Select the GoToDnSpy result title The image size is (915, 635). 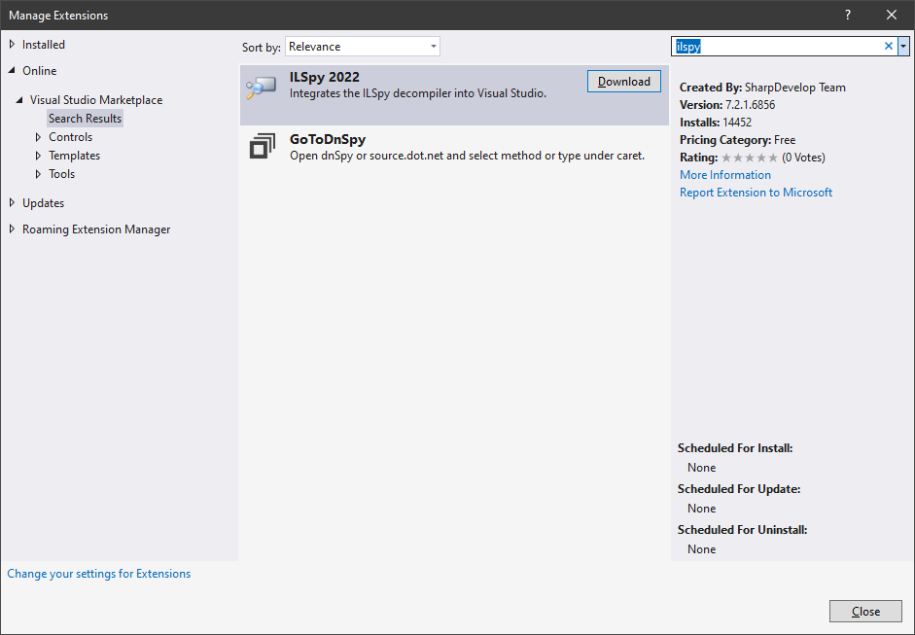coord(328,139)
